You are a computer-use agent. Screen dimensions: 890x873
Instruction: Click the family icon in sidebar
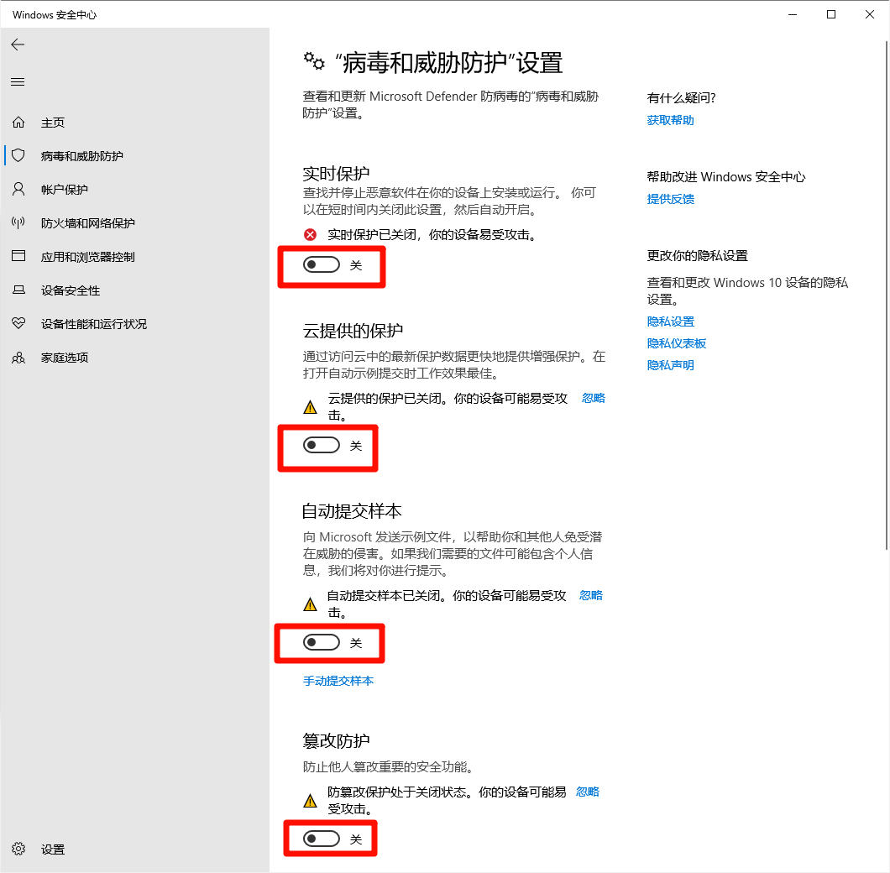point(18,358)
